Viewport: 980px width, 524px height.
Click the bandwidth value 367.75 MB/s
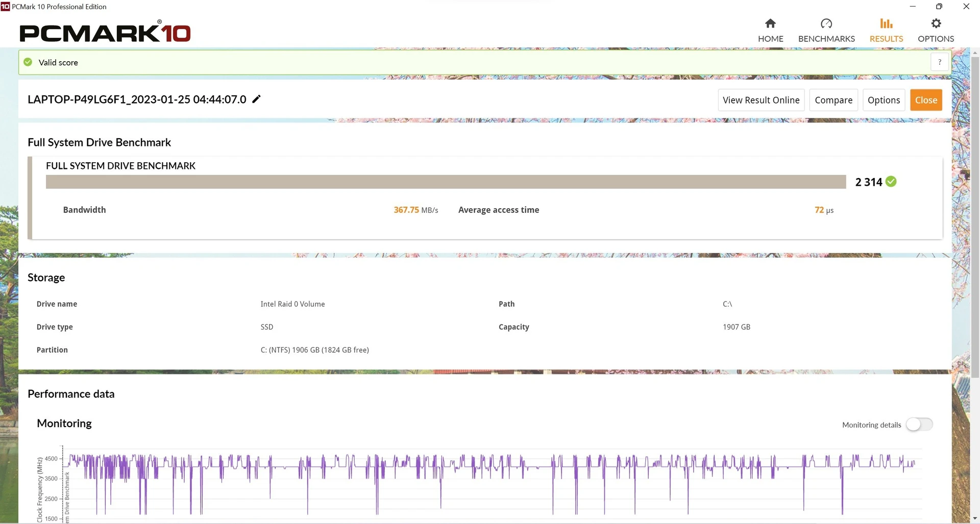point(415,210)
